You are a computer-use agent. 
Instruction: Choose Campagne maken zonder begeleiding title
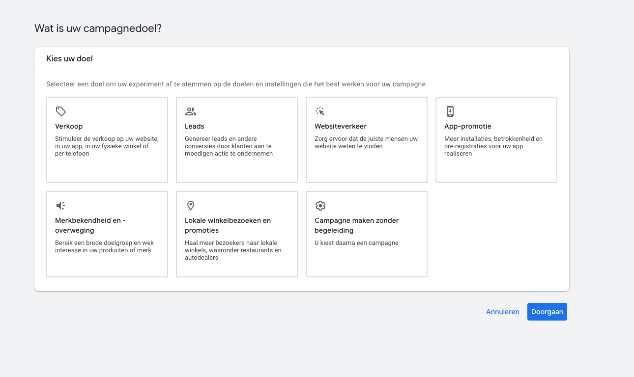point(356,225)
